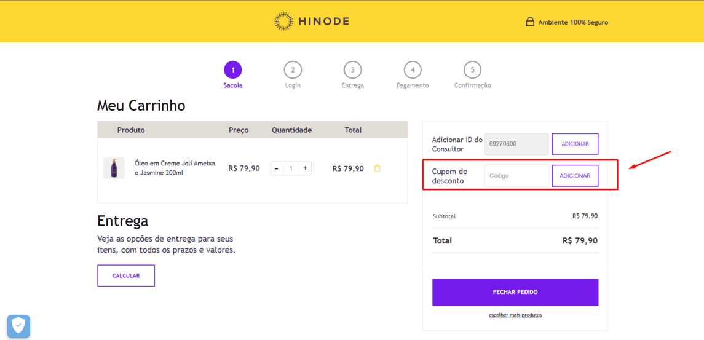Focus the Cupom de desconto Código field
The width and height of the screenshot is (704, 340).
516,176
